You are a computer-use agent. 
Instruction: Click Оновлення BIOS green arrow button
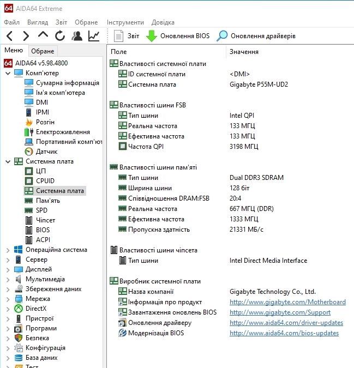point(178,36)
